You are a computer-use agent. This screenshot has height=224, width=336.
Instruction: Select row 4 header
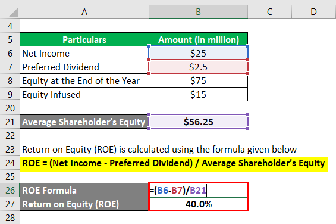tap(10, 26)
